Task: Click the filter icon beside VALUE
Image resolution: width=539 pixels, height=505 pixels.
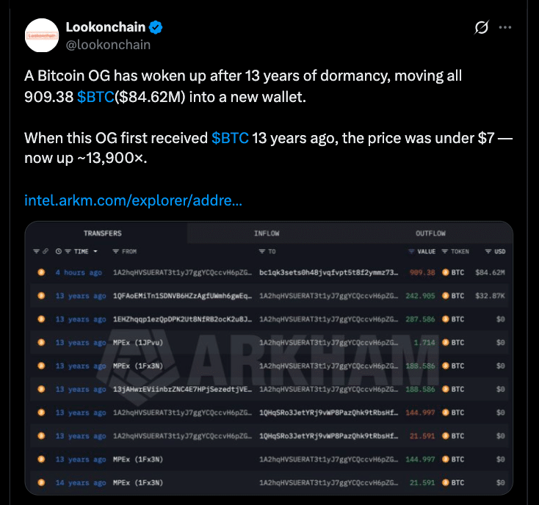Action: coord(410,252)
